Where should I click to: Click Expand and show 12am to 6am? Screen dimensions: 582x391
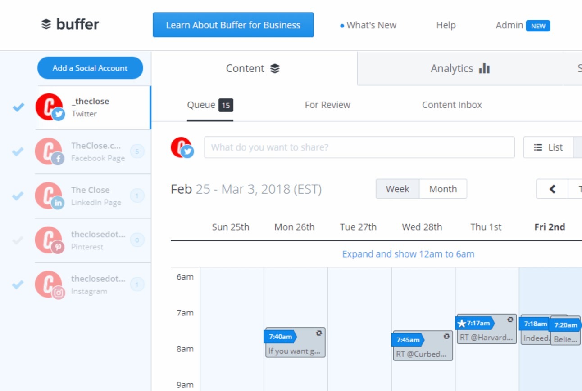[408, 254]
